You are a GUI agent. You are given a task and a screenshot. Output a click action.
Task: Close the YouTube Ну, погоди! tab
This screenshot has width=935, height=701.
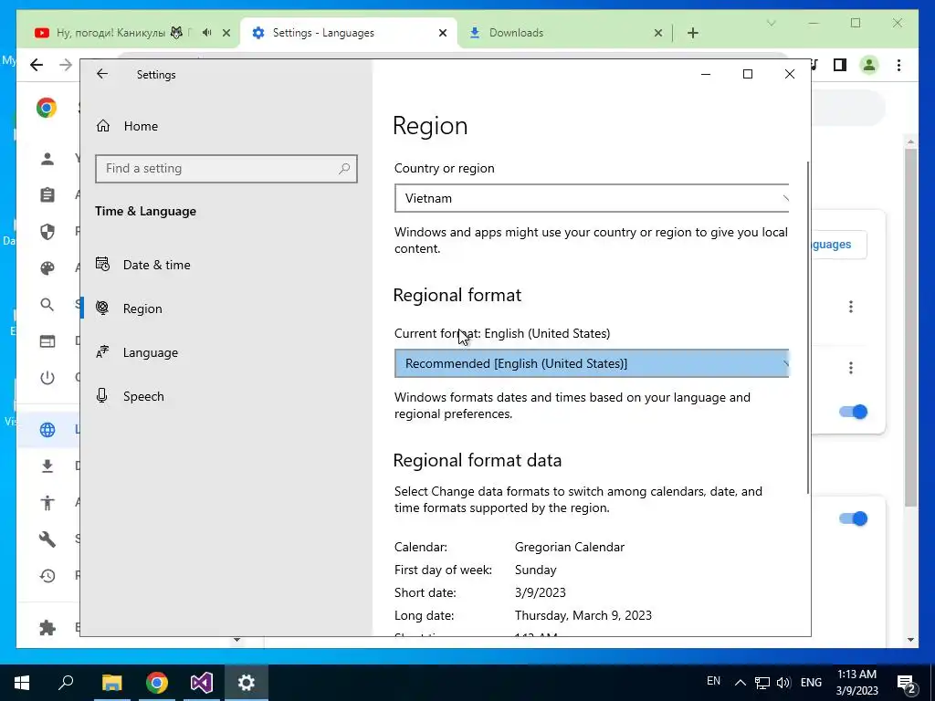226,33
